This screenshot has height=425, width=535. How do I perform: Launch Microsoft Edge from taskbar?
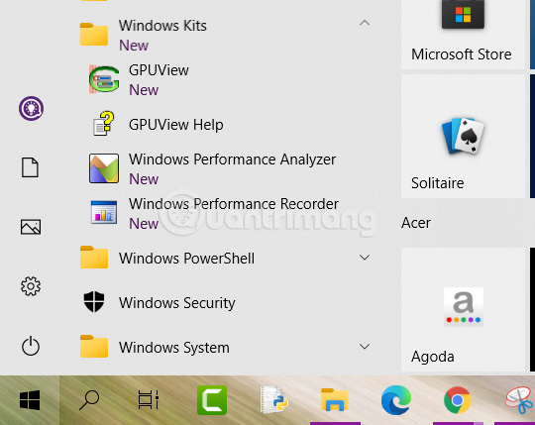click(x=396, y=400)
